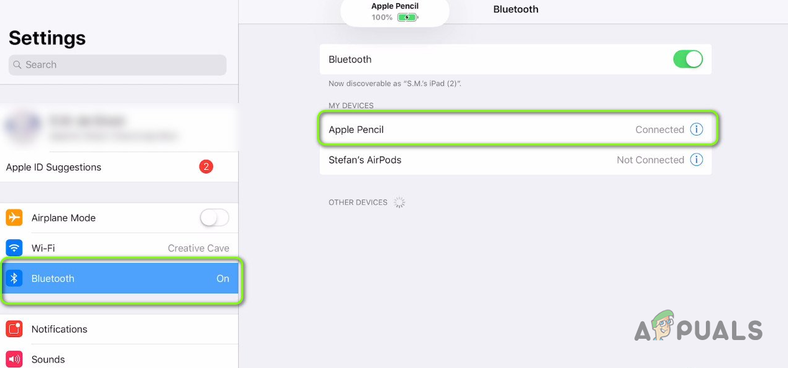788x368 pixels.
Task: Open Apple ID Suggestions
Action: click(x=119, y=167)
